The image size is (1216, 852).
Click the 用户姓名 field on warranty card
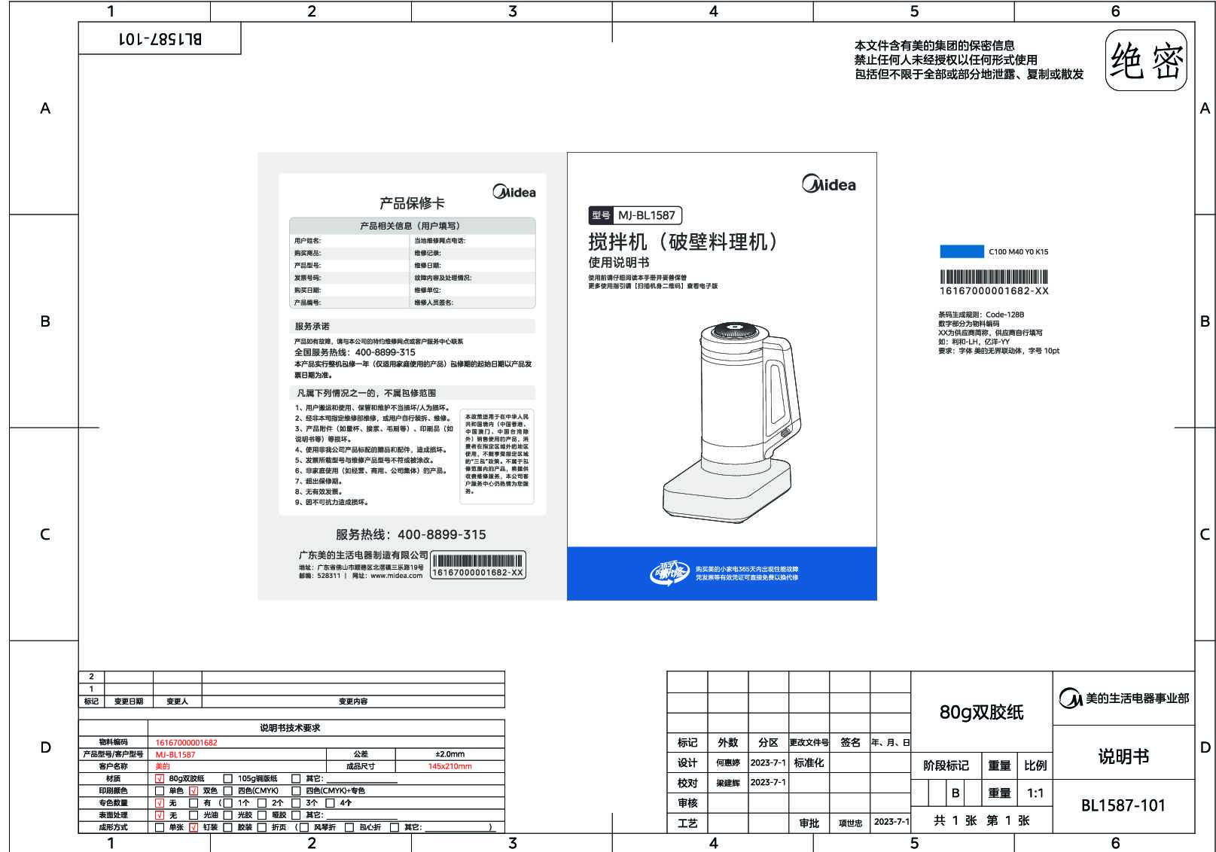click(x=350, y=241)
